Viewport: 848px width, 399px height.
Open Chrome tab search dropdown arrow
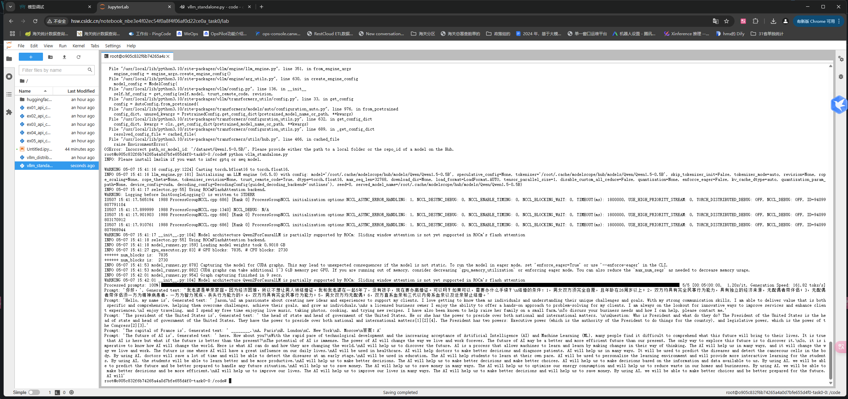point(10,7)
